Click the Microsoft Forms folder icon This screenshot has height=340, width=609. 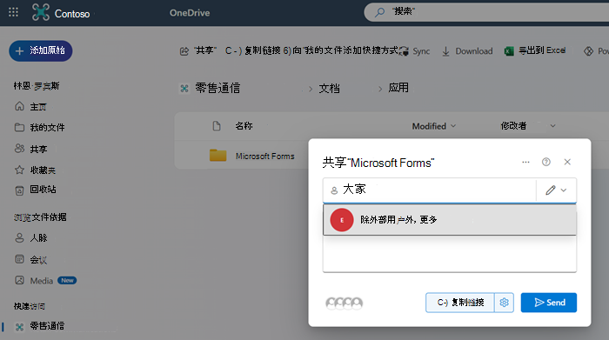217,156
